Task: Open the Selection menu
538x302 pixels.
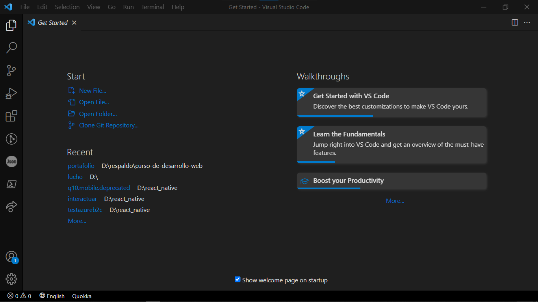Action: (67, 7)
